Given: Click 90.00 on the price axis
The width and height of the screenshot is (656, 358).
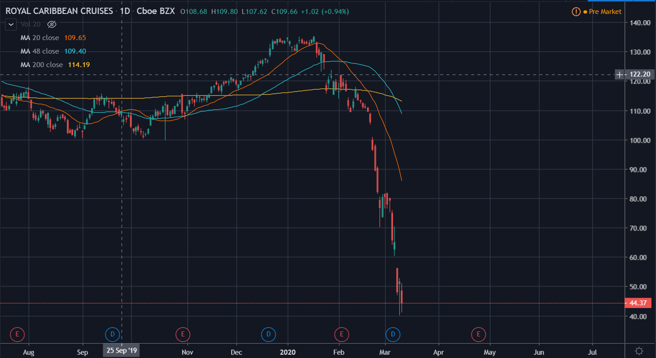Looking at the screenshot, I should click(x=639, y=169).
